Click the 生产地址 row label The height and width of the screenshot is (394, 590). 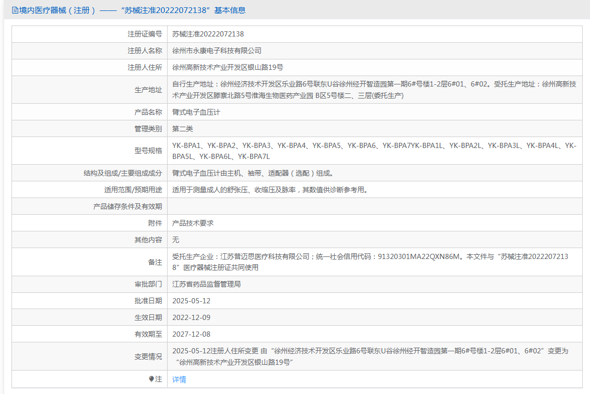148,90
